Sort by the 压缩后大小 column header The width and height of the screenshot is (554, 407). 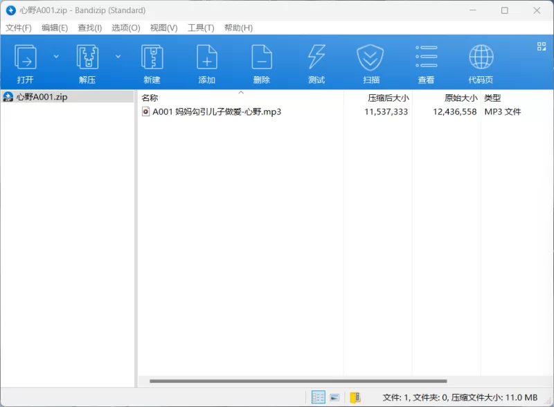(x=388, y=98)
